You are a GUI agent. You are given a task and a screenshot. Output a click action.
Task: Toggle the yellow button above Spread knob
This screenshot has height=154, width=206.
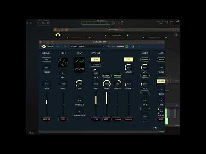click(x=128, y=59)
